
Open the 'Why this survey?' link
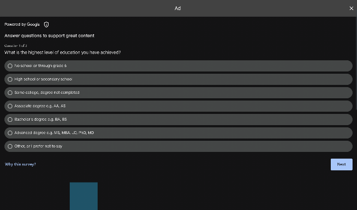[x=20, y=164]
